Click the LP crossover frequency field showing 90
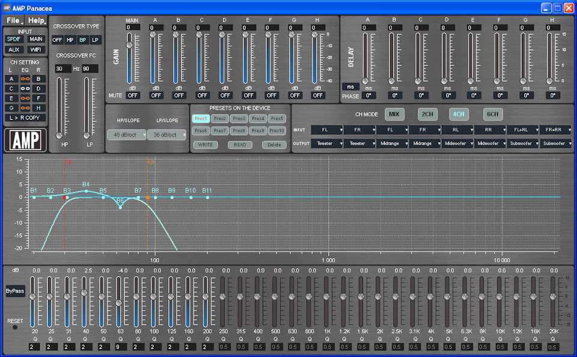Image resolution: width=577 pixels, height=357 pixels. 90,68
